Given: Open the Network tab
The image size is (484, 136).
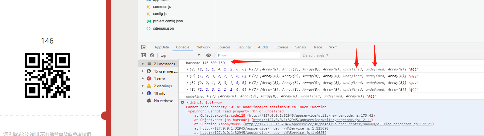Looking at the screenshot, I should point(203,47).
